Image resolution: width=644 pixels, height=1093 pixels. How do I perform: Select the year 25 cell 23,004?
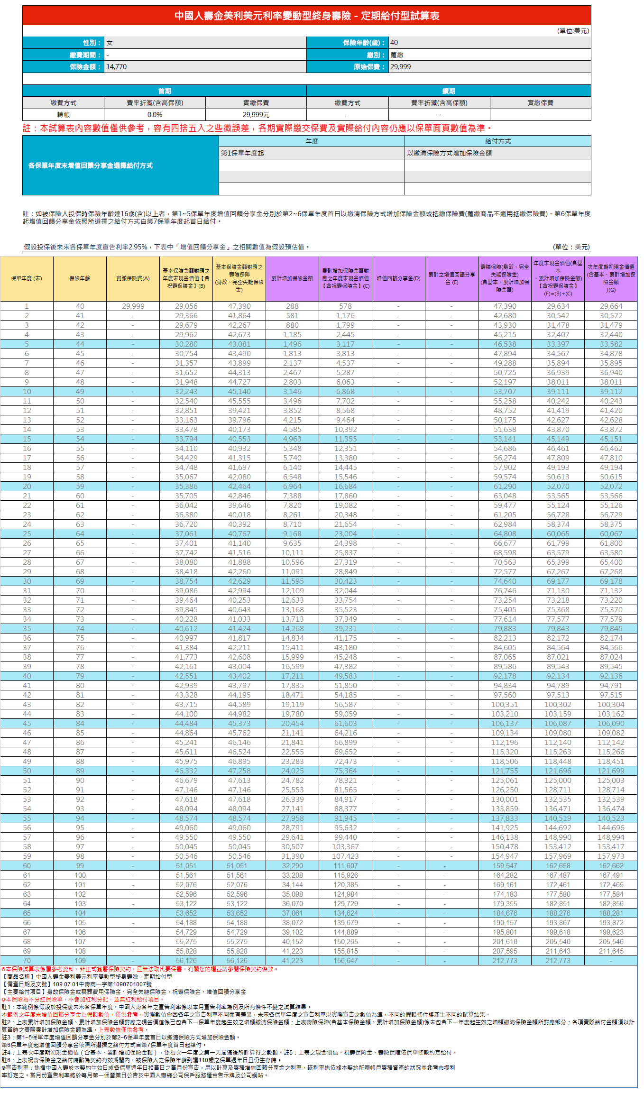pyautogui.click(x=345, y=534)
